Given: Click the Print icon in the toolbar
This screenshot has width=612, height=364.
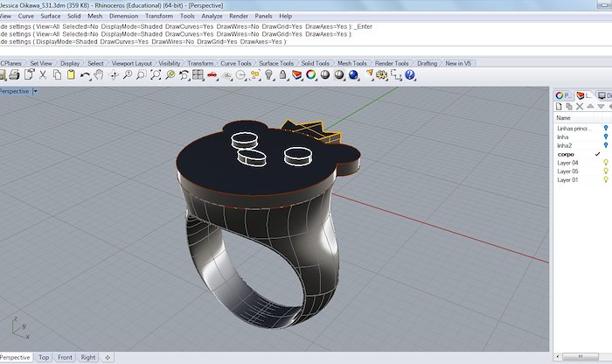Looking at the screenshot, I should 14,74.
